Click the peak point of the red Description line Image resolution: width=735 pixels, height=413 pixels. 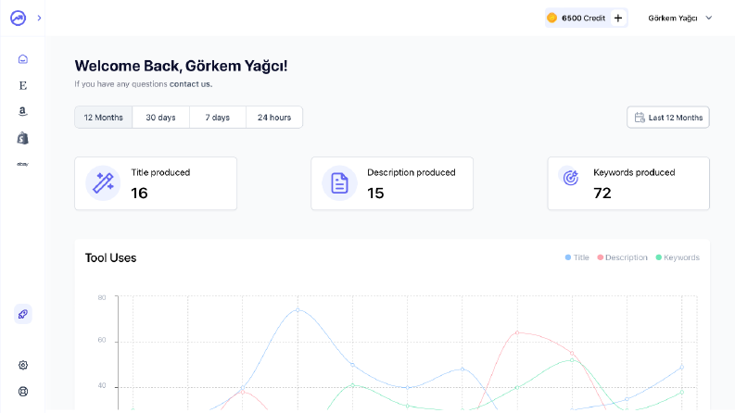[x=517, y=333]
